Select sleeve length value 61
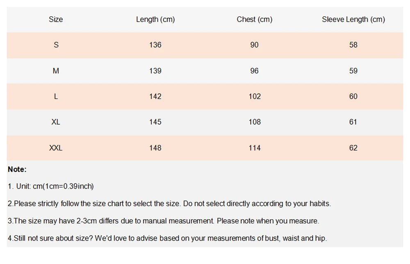Screen dimensions: 410x264 click(x=353, y=122)
